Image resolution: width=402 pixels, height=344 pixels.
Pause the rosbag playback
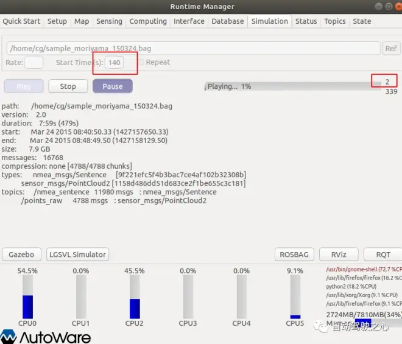point(113,86)
